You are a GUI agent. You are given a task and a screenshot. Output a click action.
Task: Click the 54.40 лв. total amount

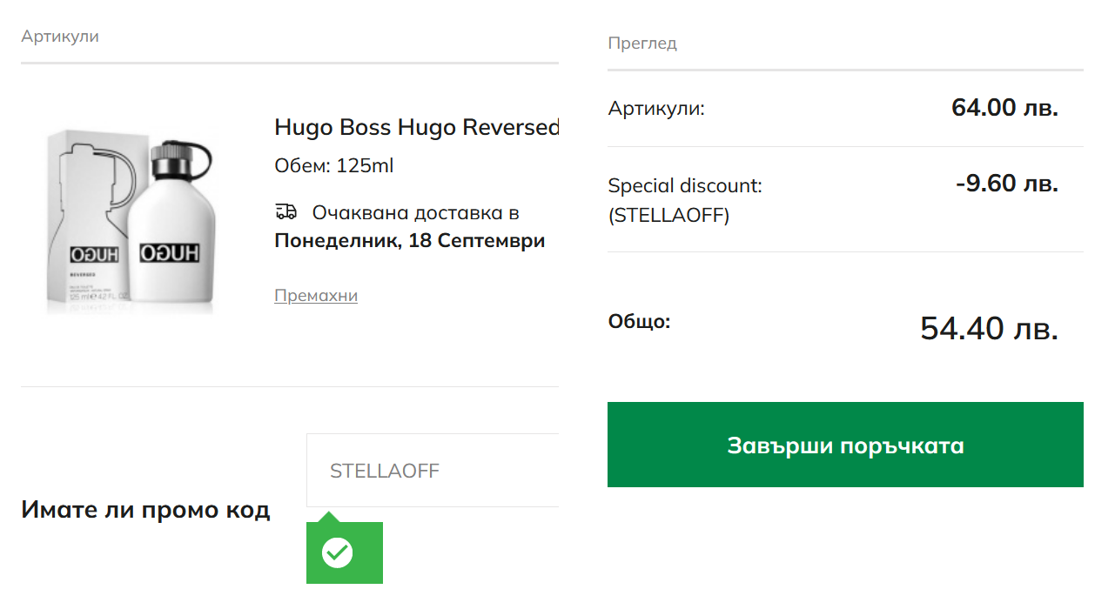click(990, 328)
